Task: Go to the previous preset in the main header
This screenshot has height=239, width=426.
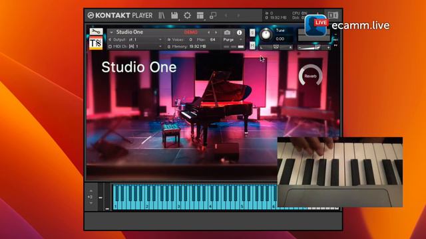Action: pos(226,15)
